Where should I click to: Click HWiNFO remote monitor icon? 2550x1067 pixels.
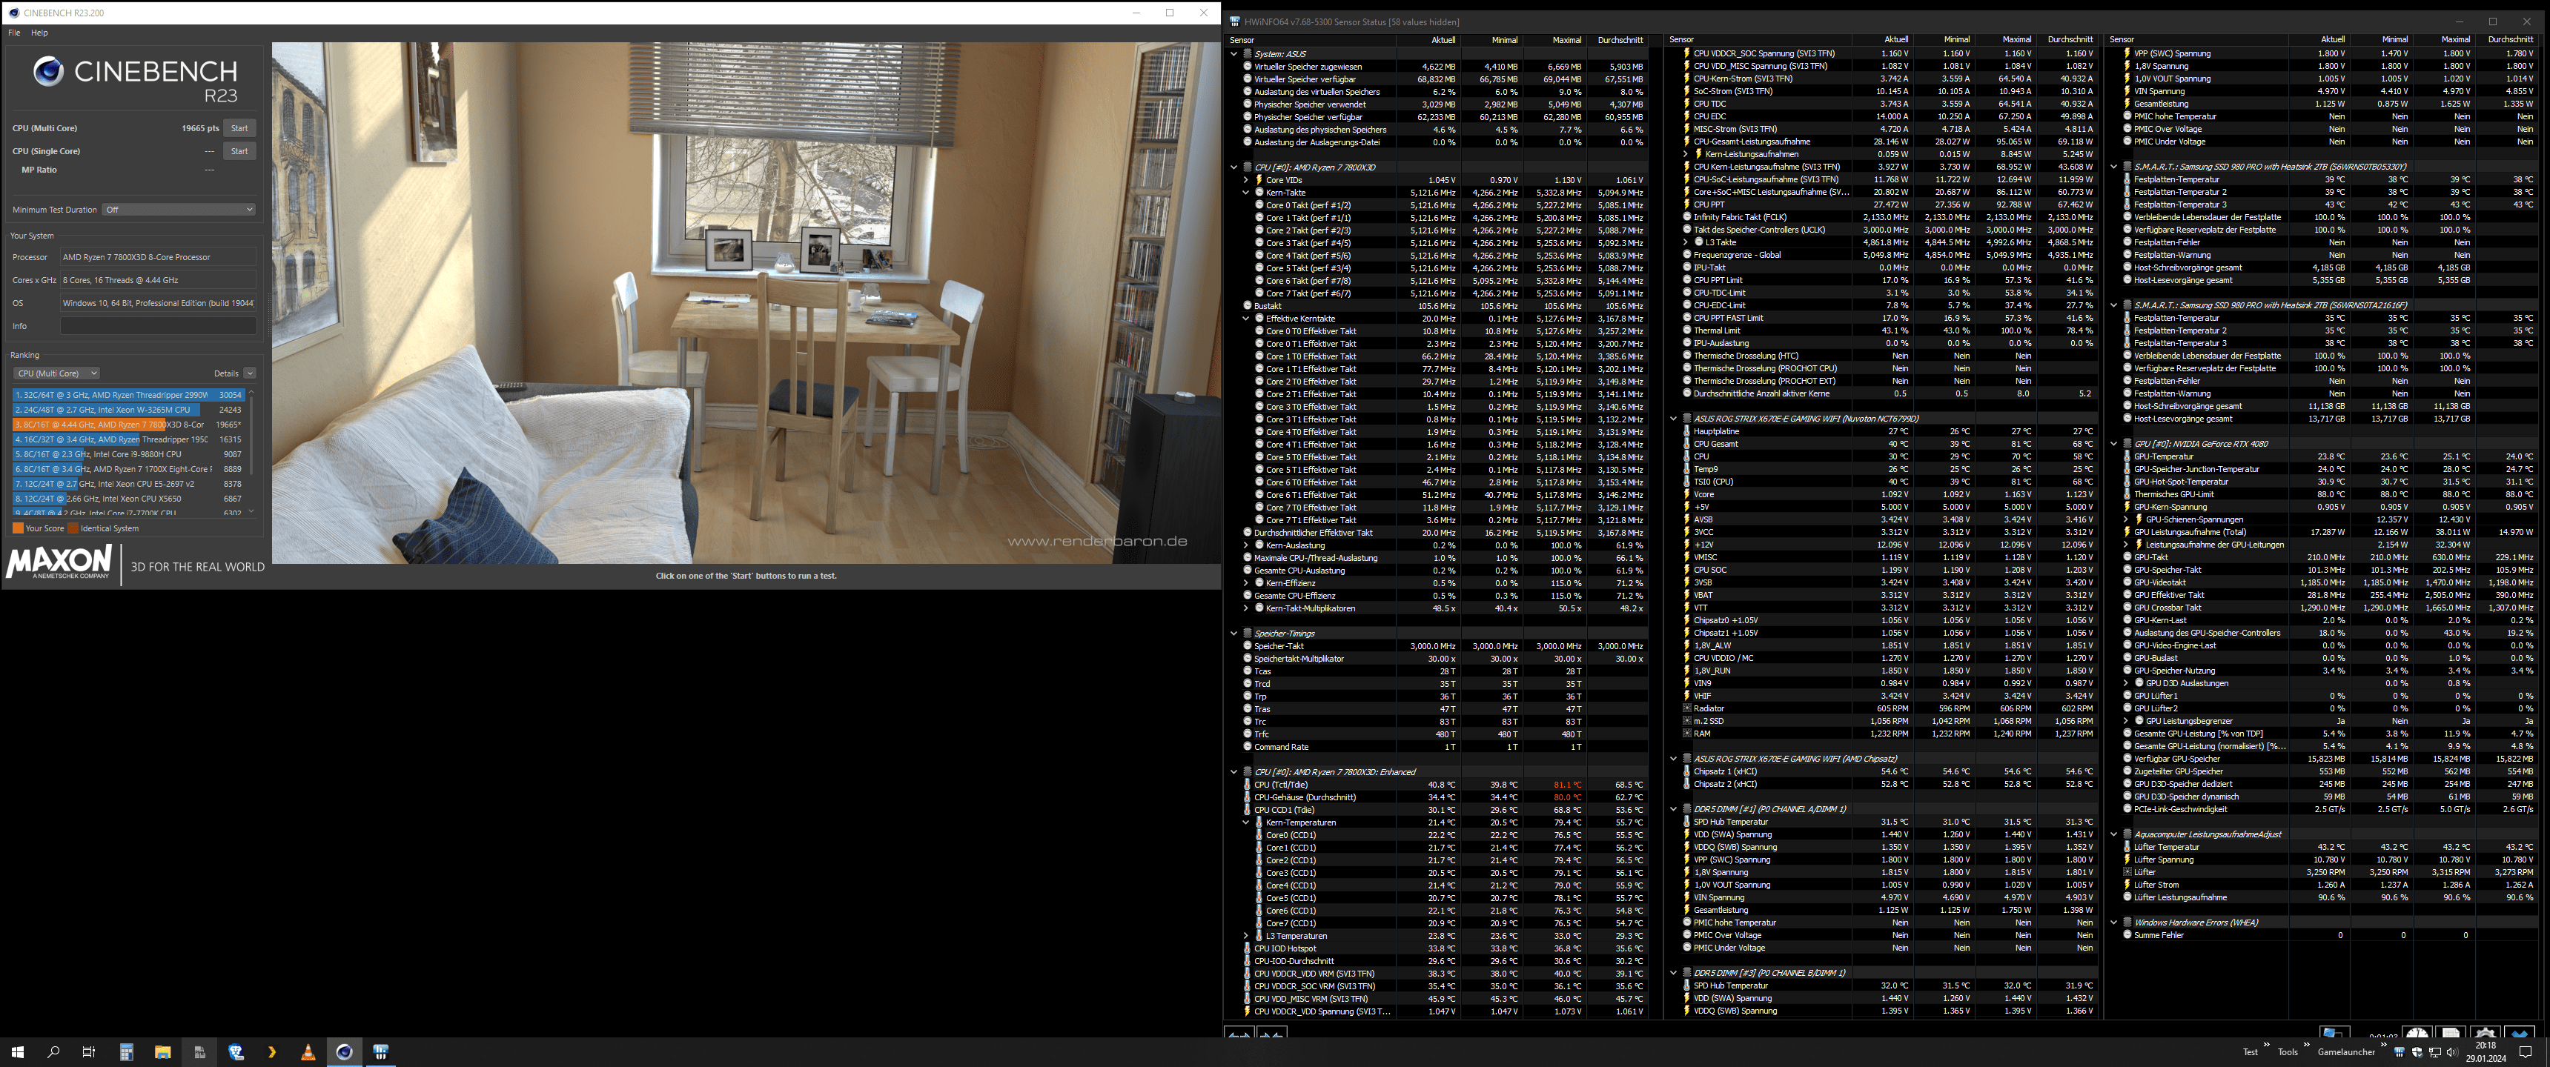[2335, 1031]
